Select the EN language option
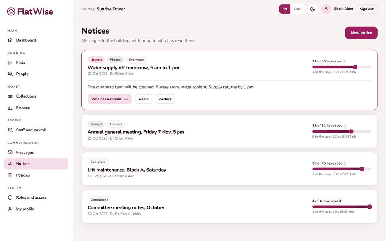 pyautogui.click(x=285, y=9)
